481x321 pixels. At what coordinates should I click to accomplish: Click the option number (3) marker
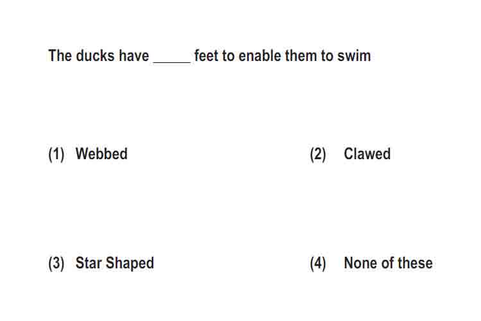point(56,264)
